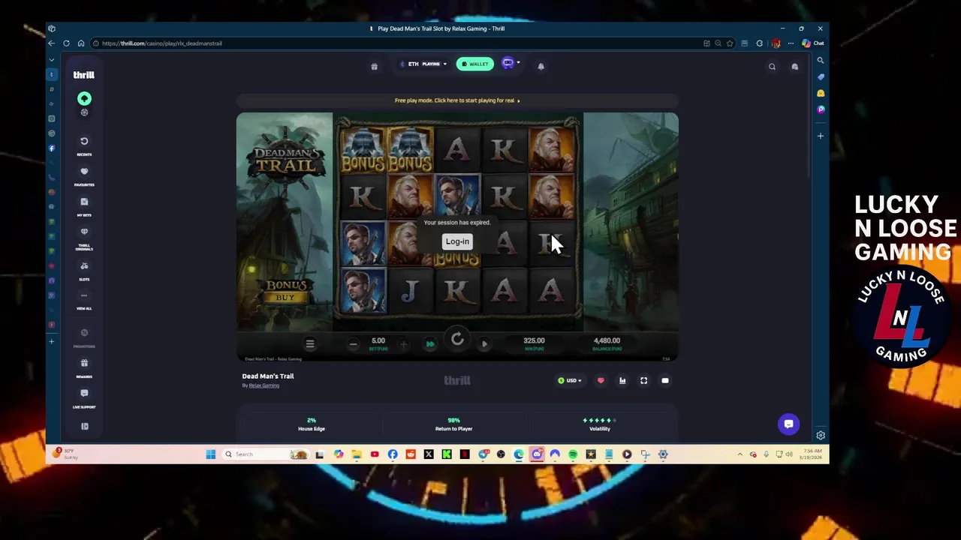Toggle the green fast-forward turbo button
Viewport: 961px width, 540px height.
430,344
